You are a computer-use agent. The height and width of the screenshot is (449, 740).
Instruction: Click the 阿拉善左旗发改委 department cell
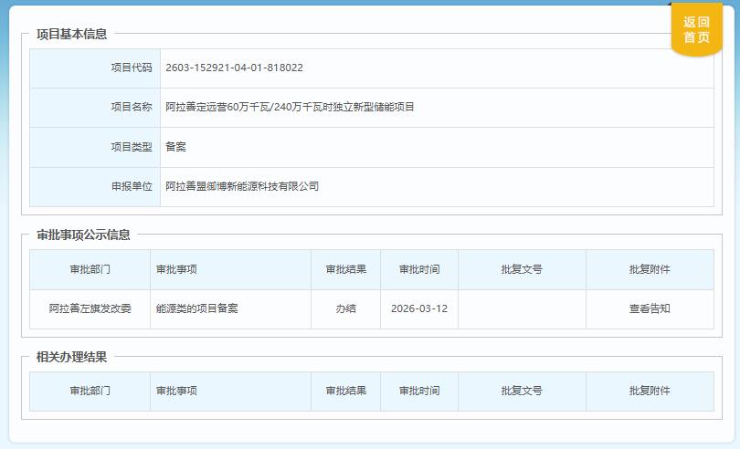pyautogui.click(x=90, y=308)
